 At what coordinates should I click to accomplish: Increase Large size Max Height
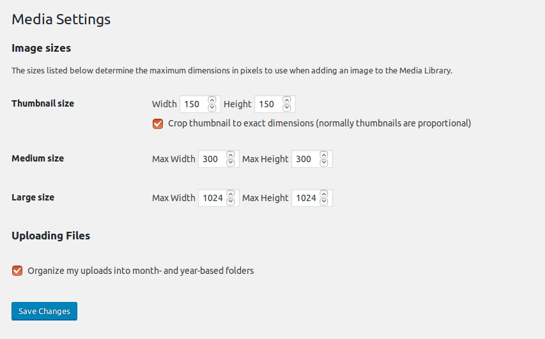[x=324, y=193]
